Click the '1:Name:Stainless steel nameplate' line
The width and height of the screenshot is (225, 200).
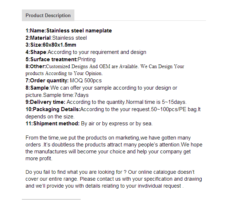[x=69, y=31]
